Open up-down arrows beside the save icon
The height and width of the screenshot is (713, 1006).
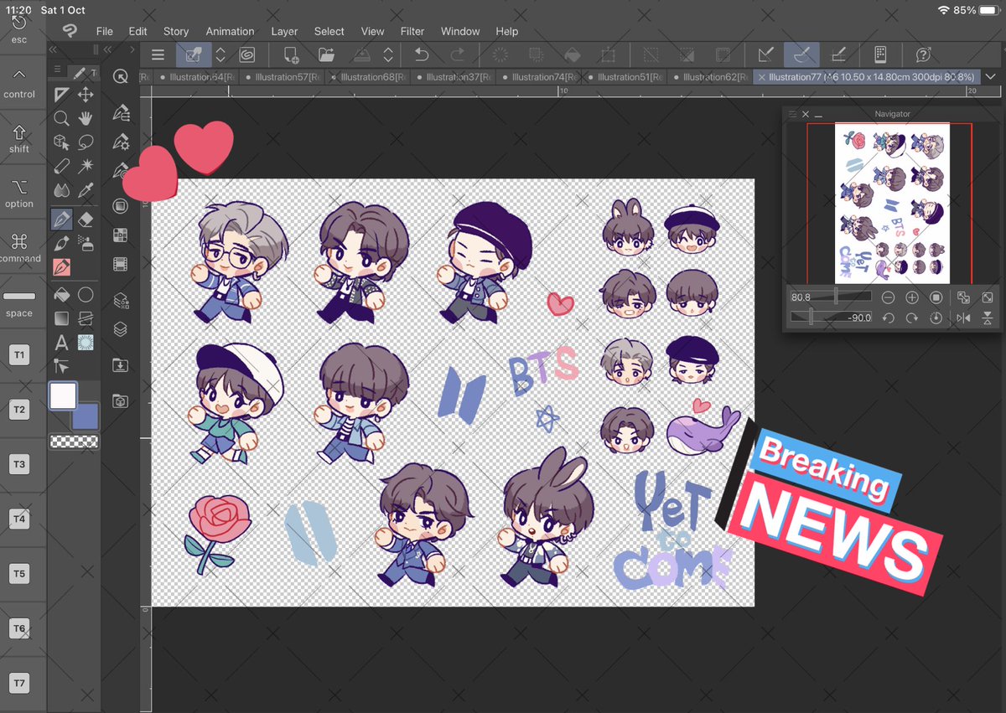click(388, 55)
